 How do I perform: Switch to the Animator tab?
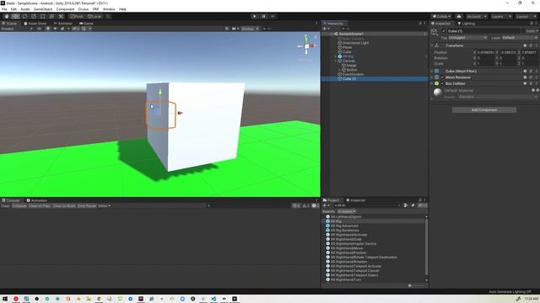(x=63, y=24)
